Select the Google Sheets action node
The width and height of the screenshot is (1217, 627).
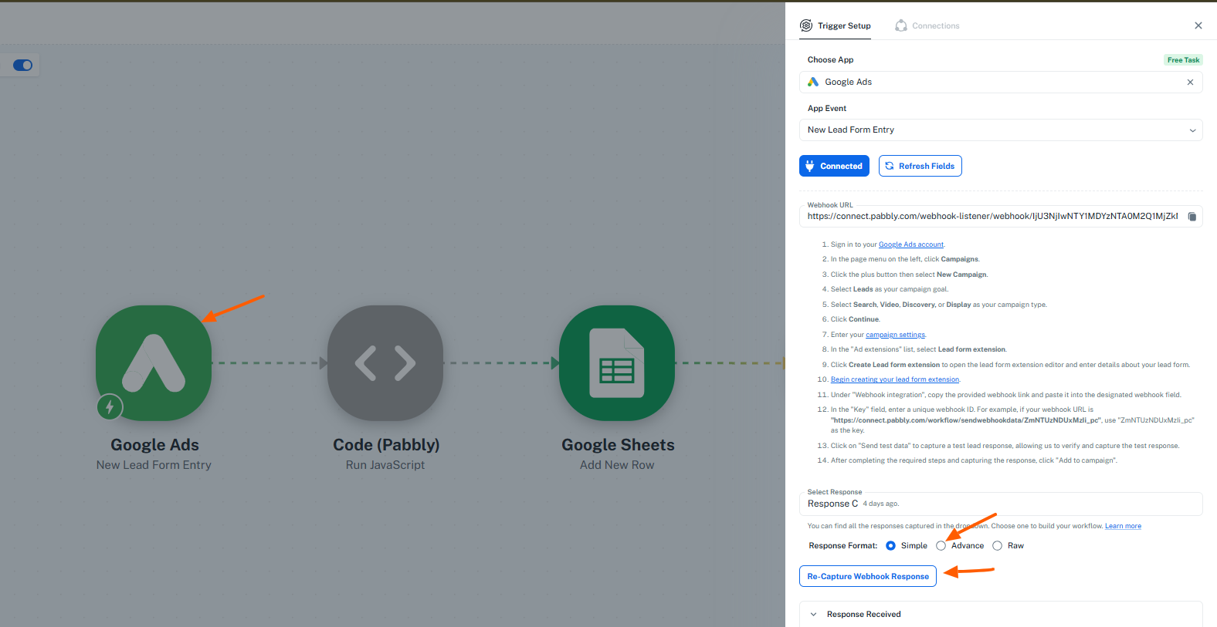tap(617, 362)
